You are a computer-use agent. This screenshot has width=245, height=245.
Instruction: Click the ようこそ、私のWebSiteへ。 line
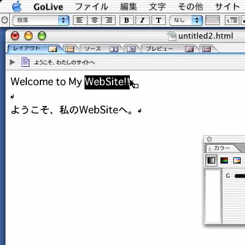click(x=72, y=110)
